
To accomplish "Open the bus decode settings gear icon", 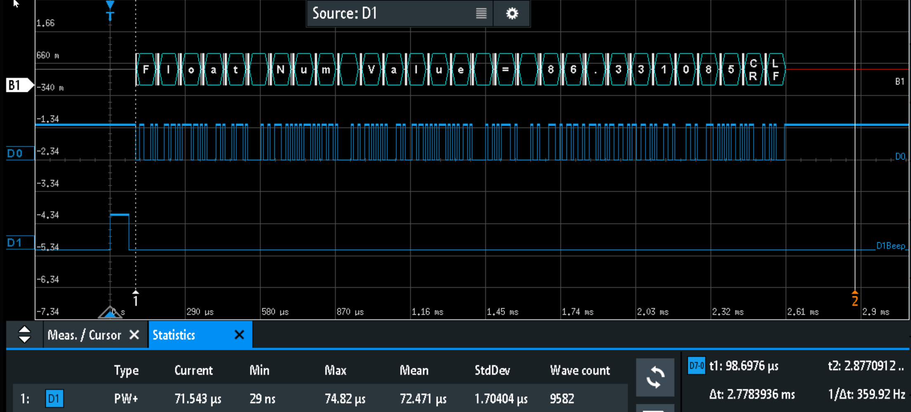I will 512,13.
